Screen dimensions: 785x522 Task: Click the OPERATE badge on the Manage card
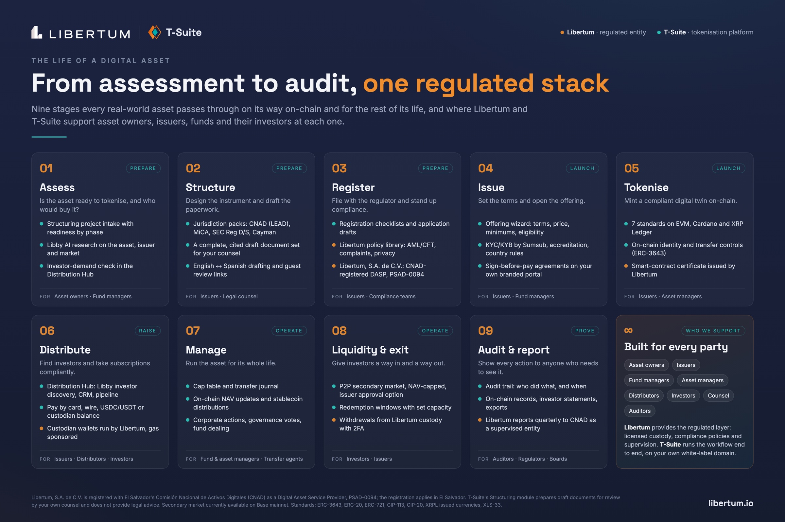click(x=289, y=331)
